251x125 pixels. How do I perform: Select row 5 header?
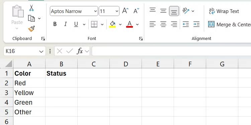point(6,112)
